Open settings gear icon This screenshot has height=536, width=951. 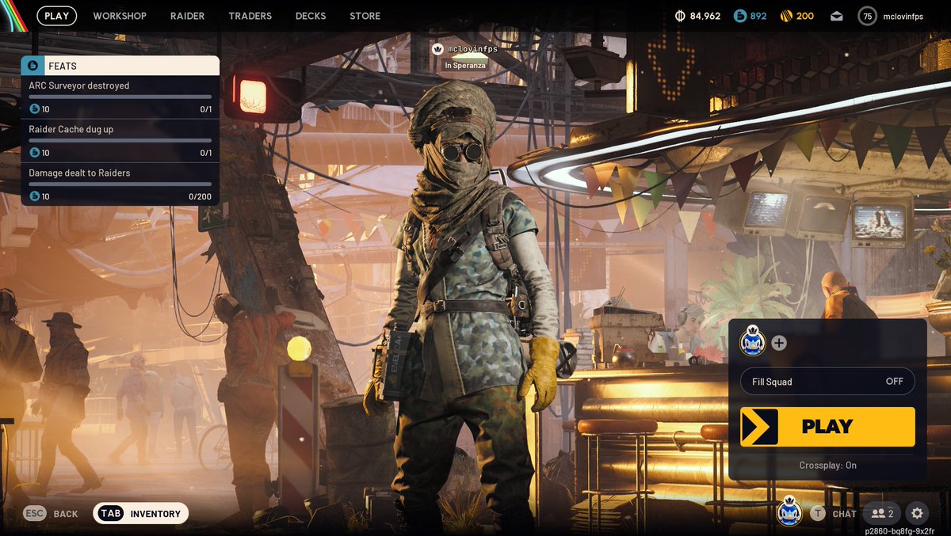917,513
